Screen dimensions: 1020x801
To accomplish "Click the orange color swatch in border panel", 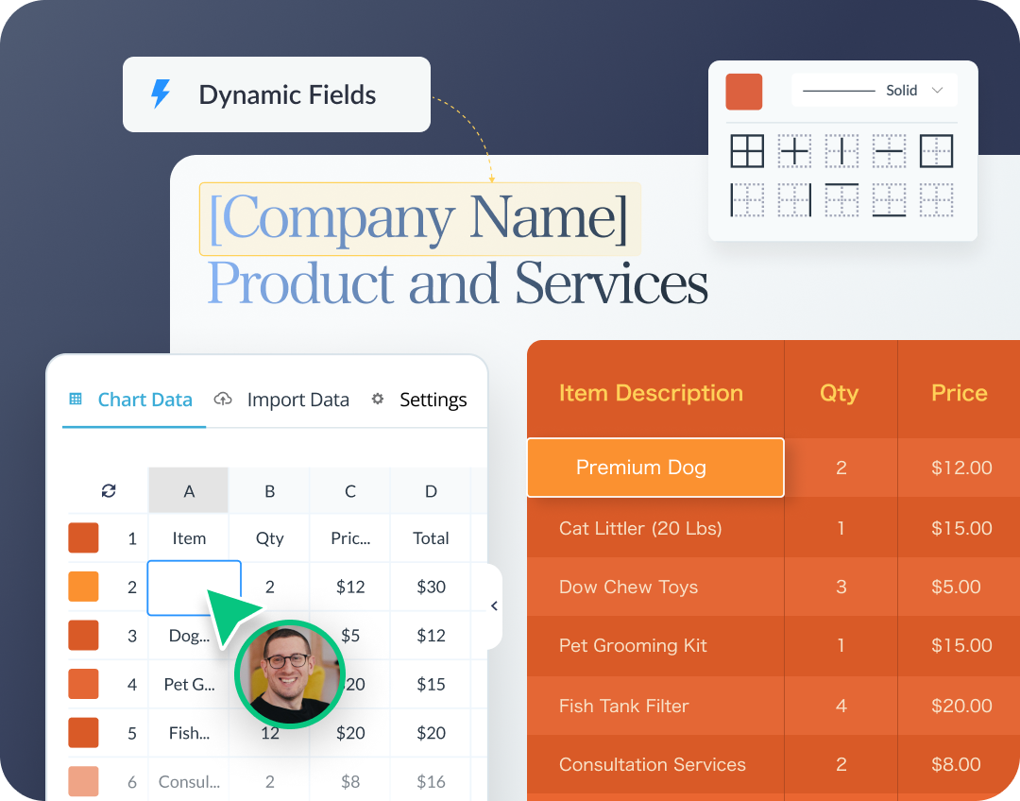I will tap(745, 92).
